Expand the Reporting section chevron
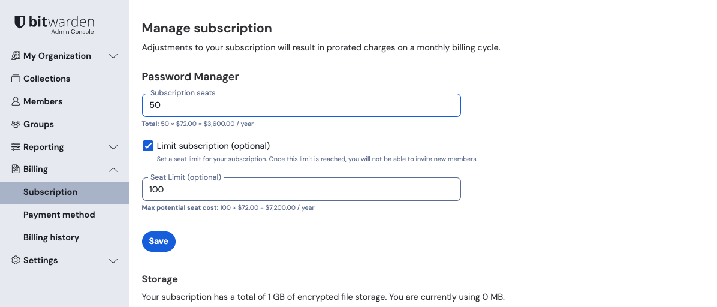717x307 pixels. 113,147
